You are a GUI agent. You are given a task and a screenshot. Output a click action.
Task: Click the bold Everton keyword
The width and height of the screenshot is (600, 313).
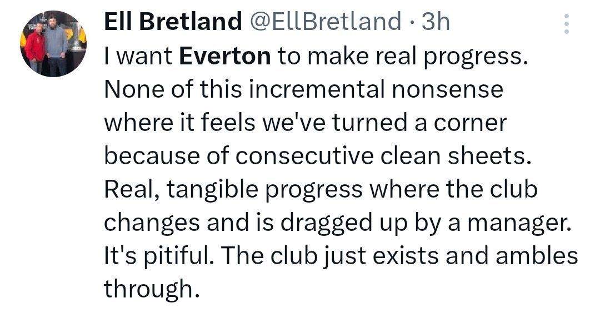pyautogui.click(x=225, y=56)
